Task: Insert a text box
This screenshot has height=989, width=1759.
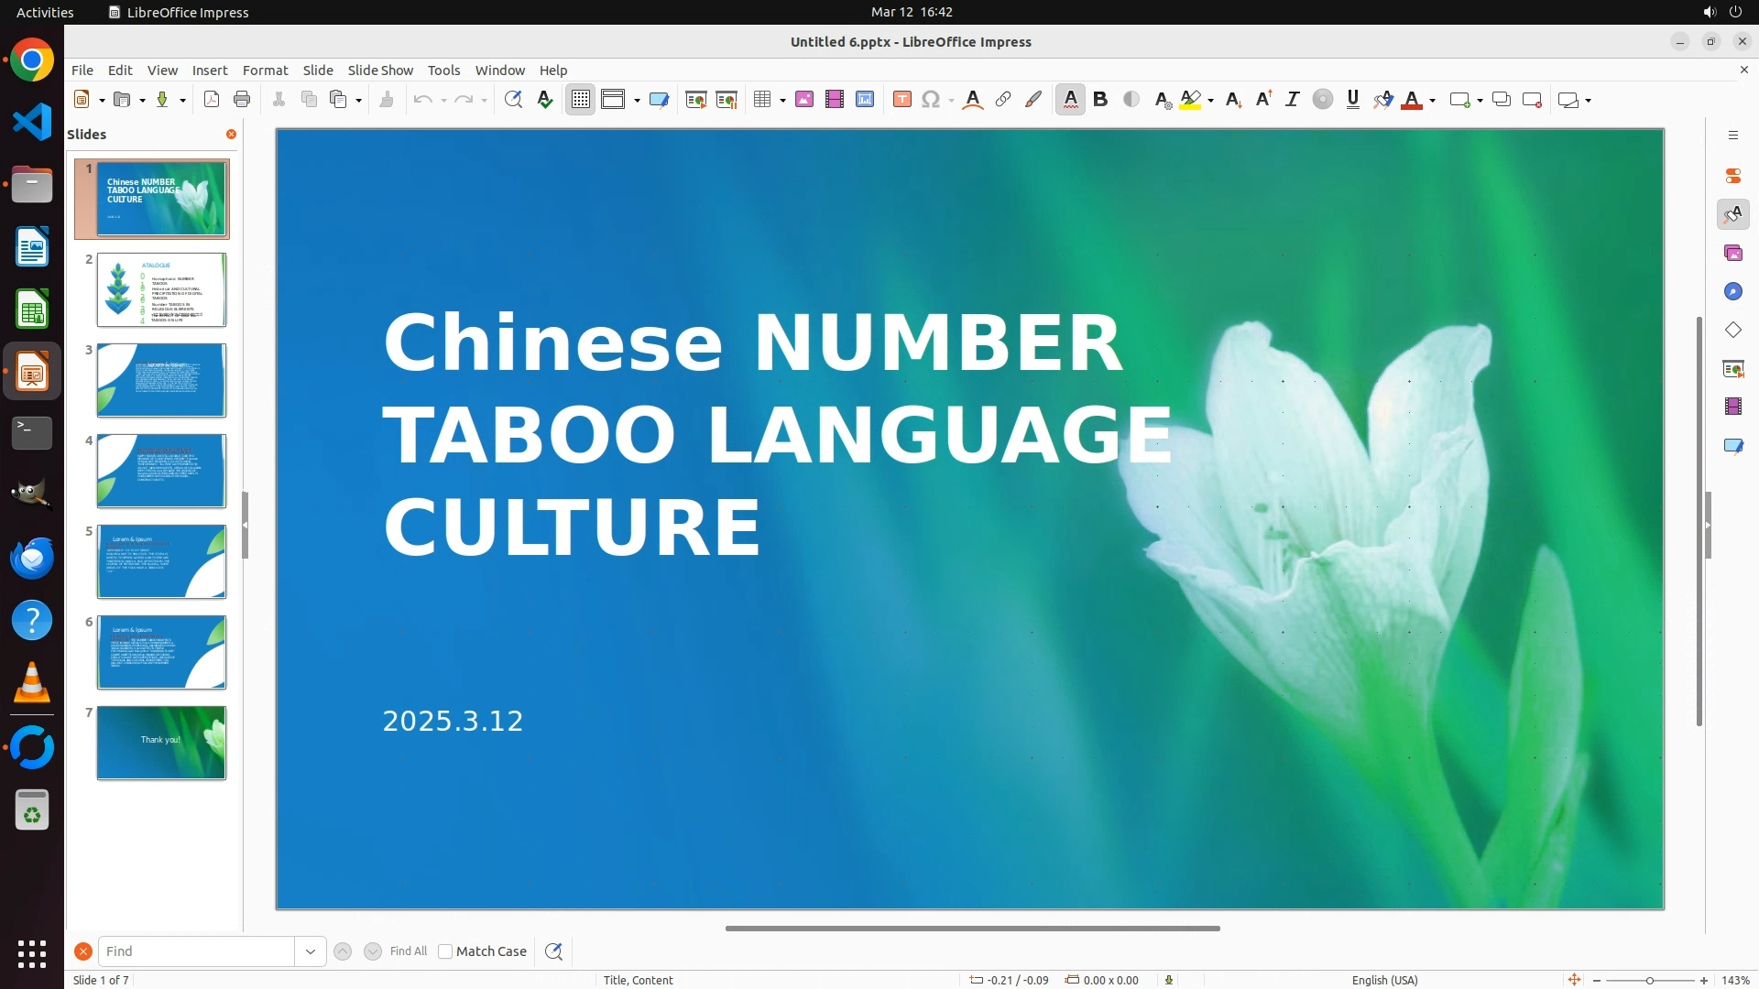Action: tap(901, 100)
